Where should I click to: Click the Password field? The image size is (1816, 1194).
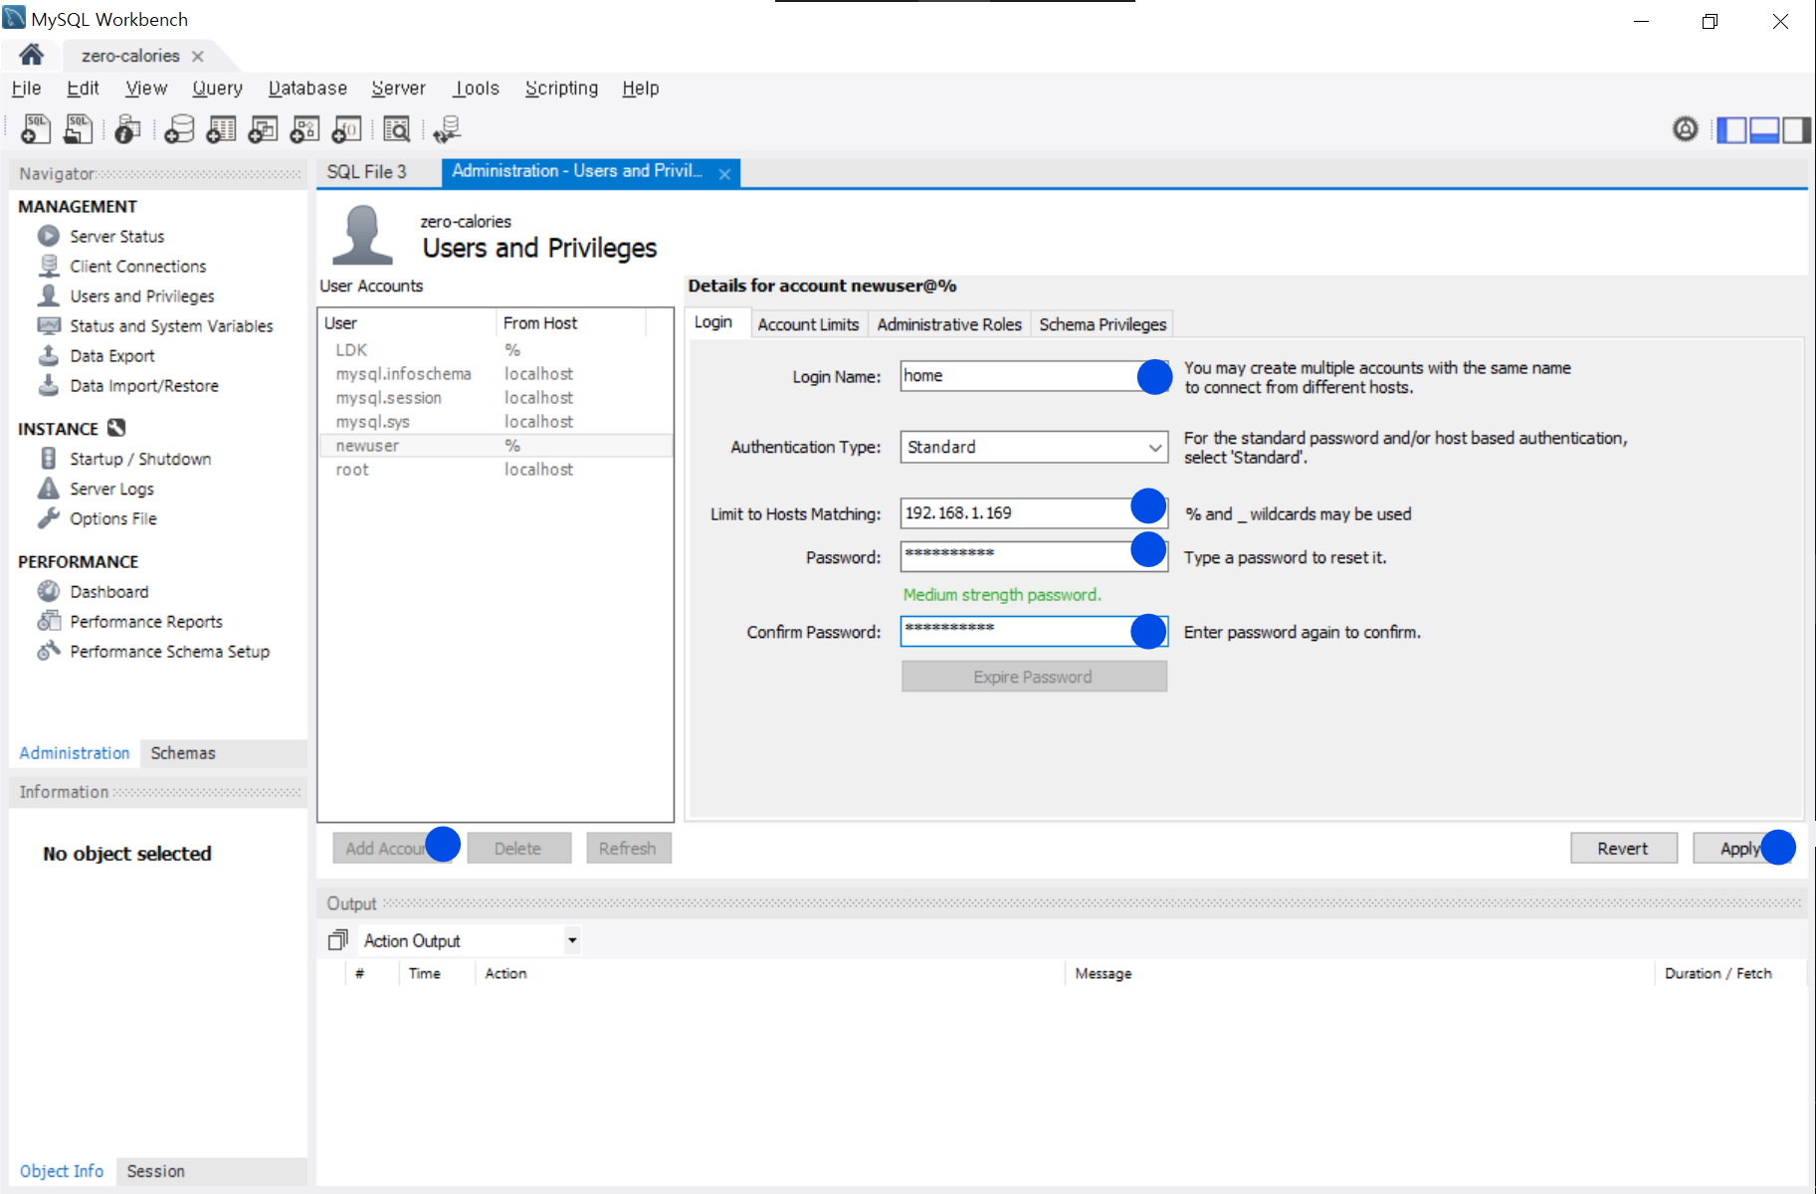1034,556
